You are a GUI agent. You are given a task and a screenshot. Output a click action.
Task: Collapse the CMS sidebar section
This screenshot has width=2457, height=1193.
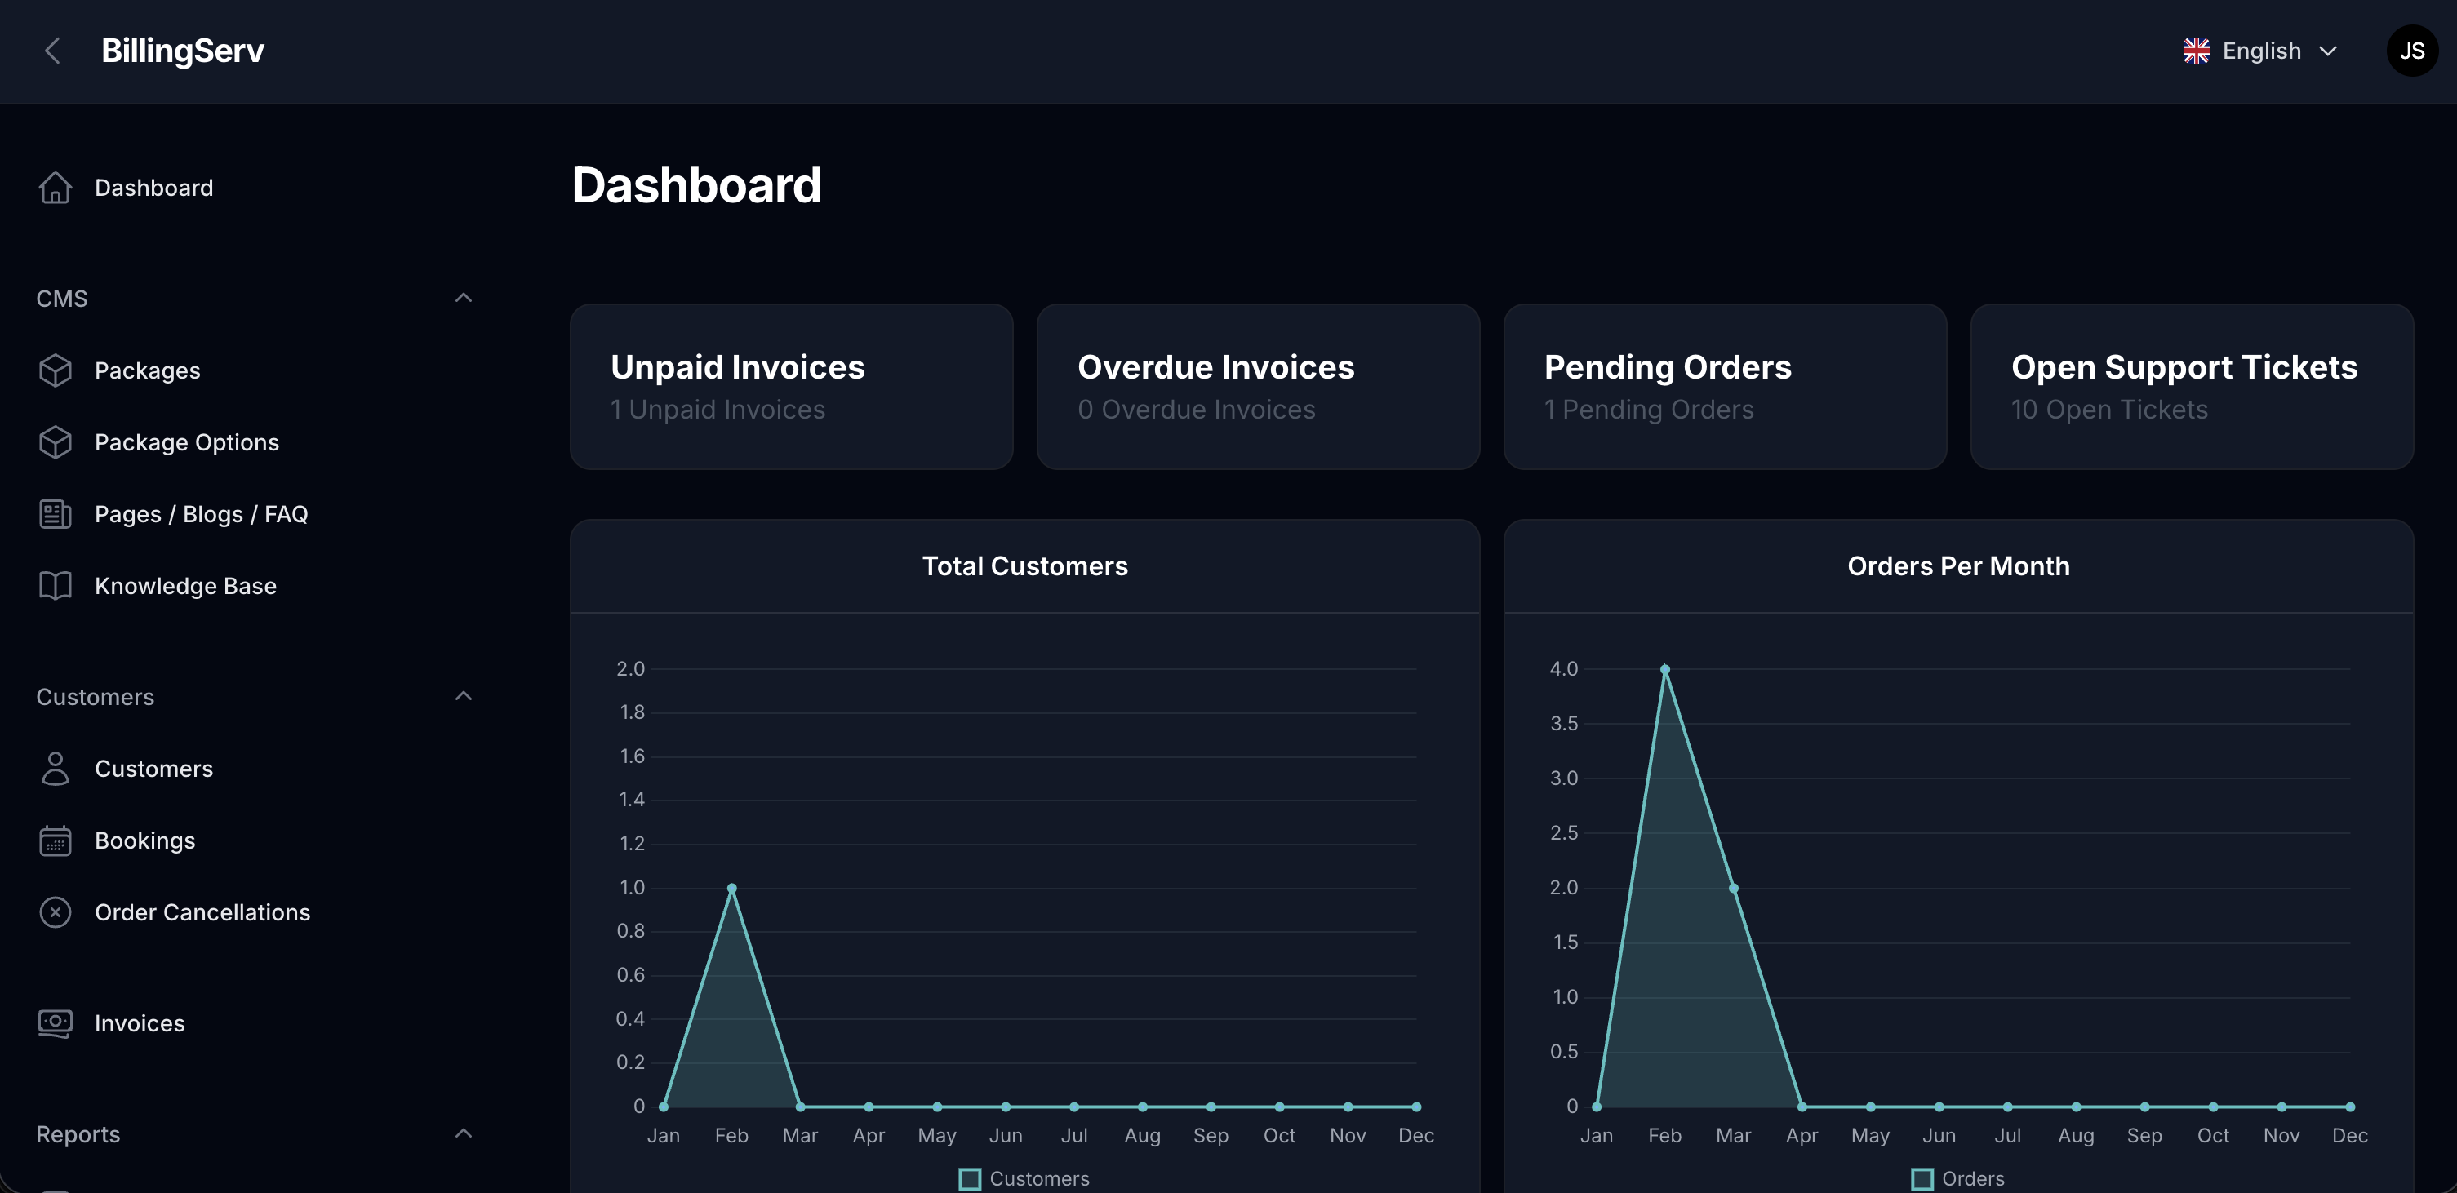[464, 299]
